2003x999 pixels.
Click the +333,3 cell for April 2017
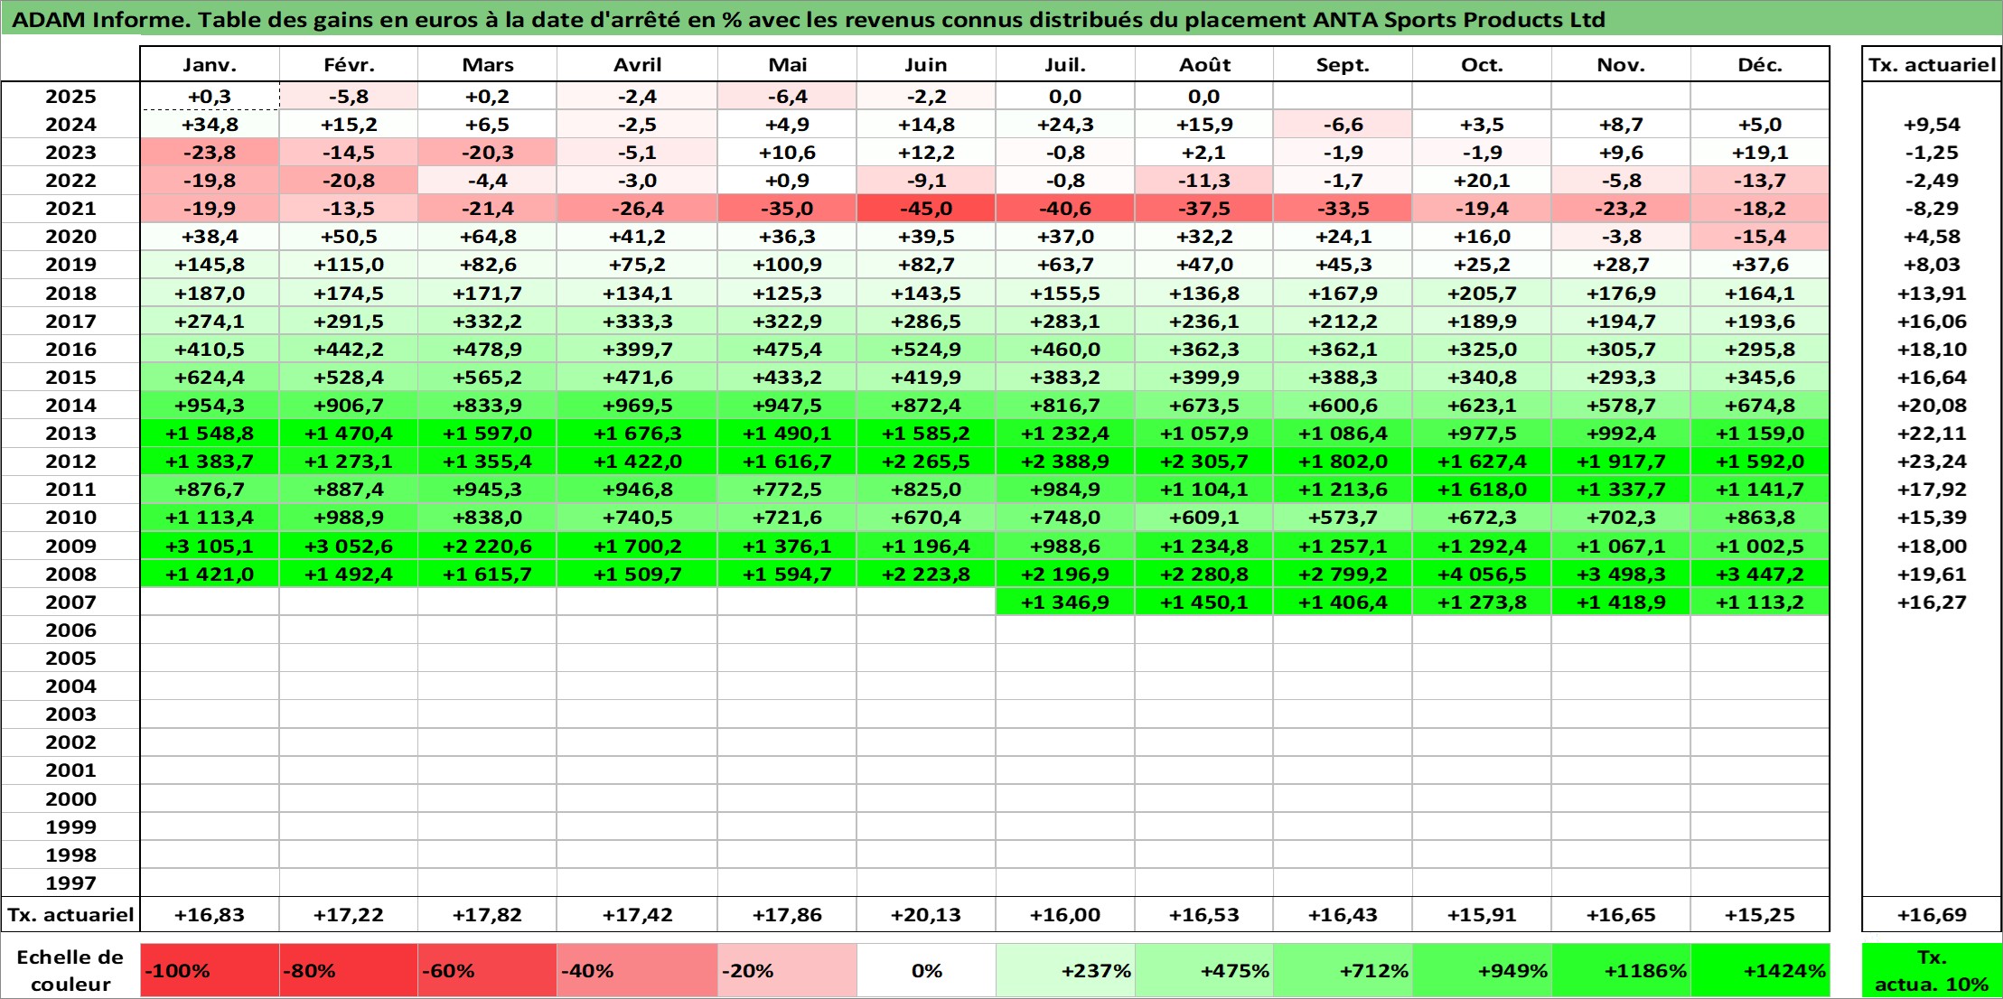(x=638, y=321)
